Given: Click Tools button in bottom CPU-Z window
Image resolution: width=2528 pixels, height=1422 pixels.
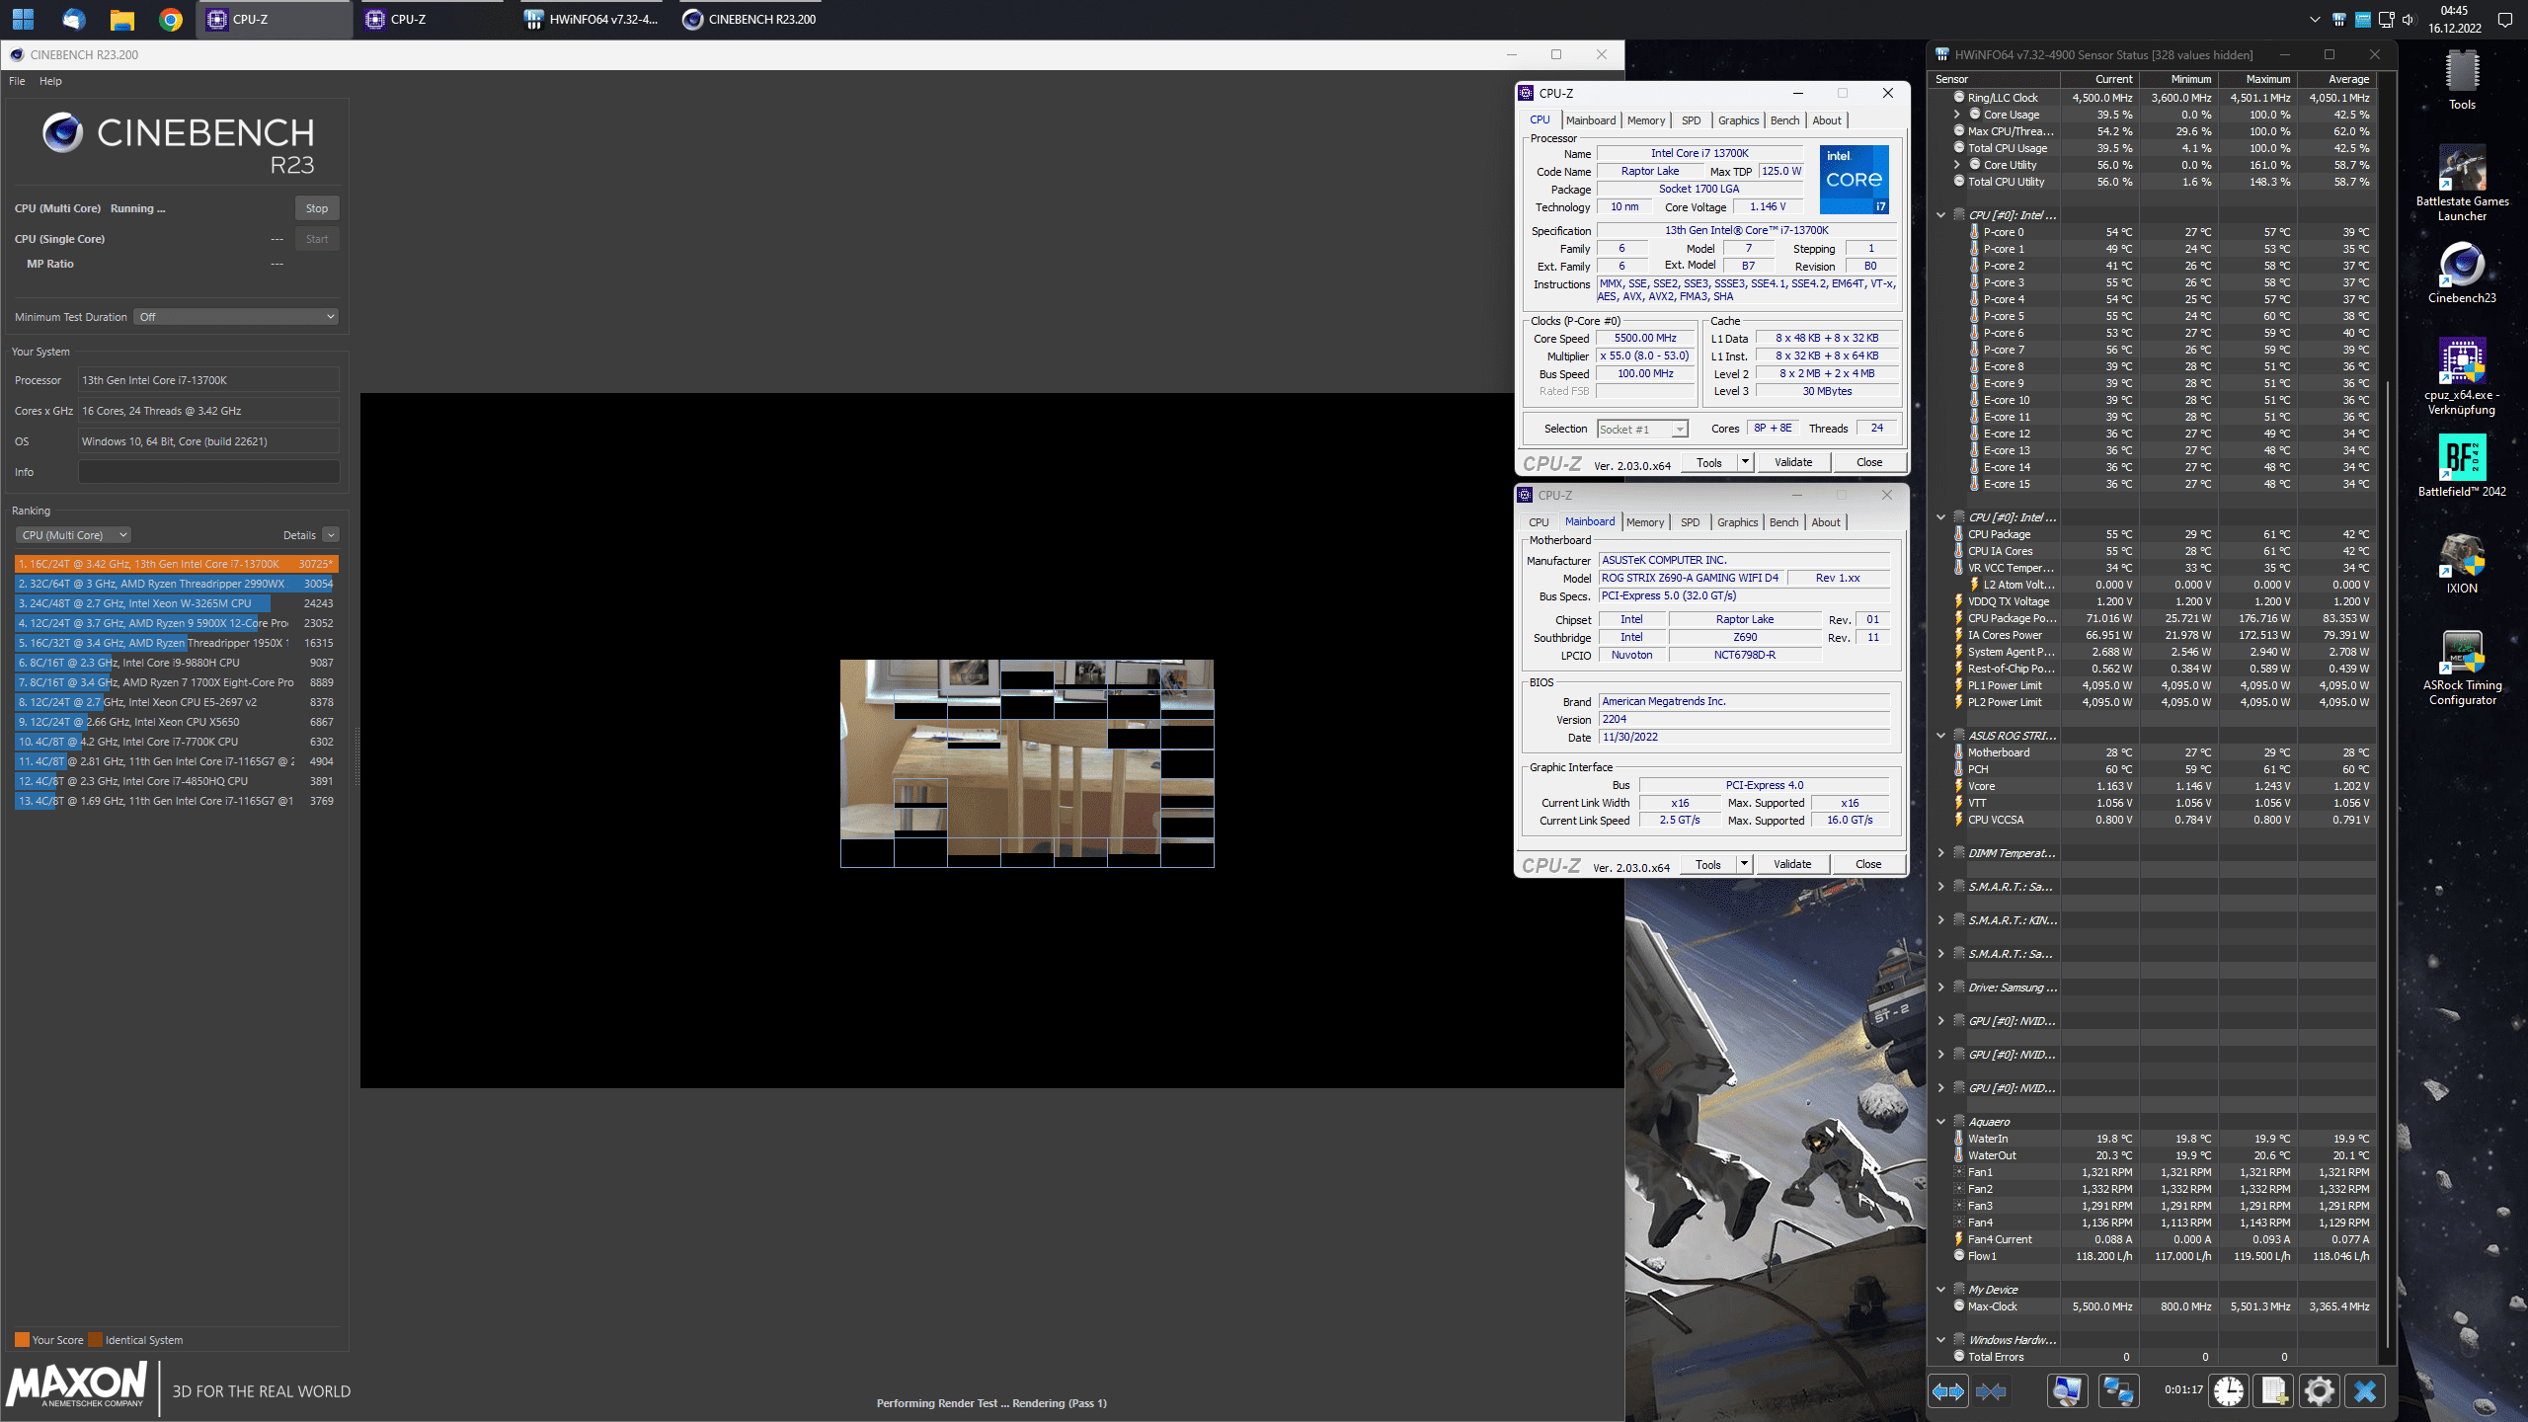Looking at the screenshot, I should (x=1708, y=864).
